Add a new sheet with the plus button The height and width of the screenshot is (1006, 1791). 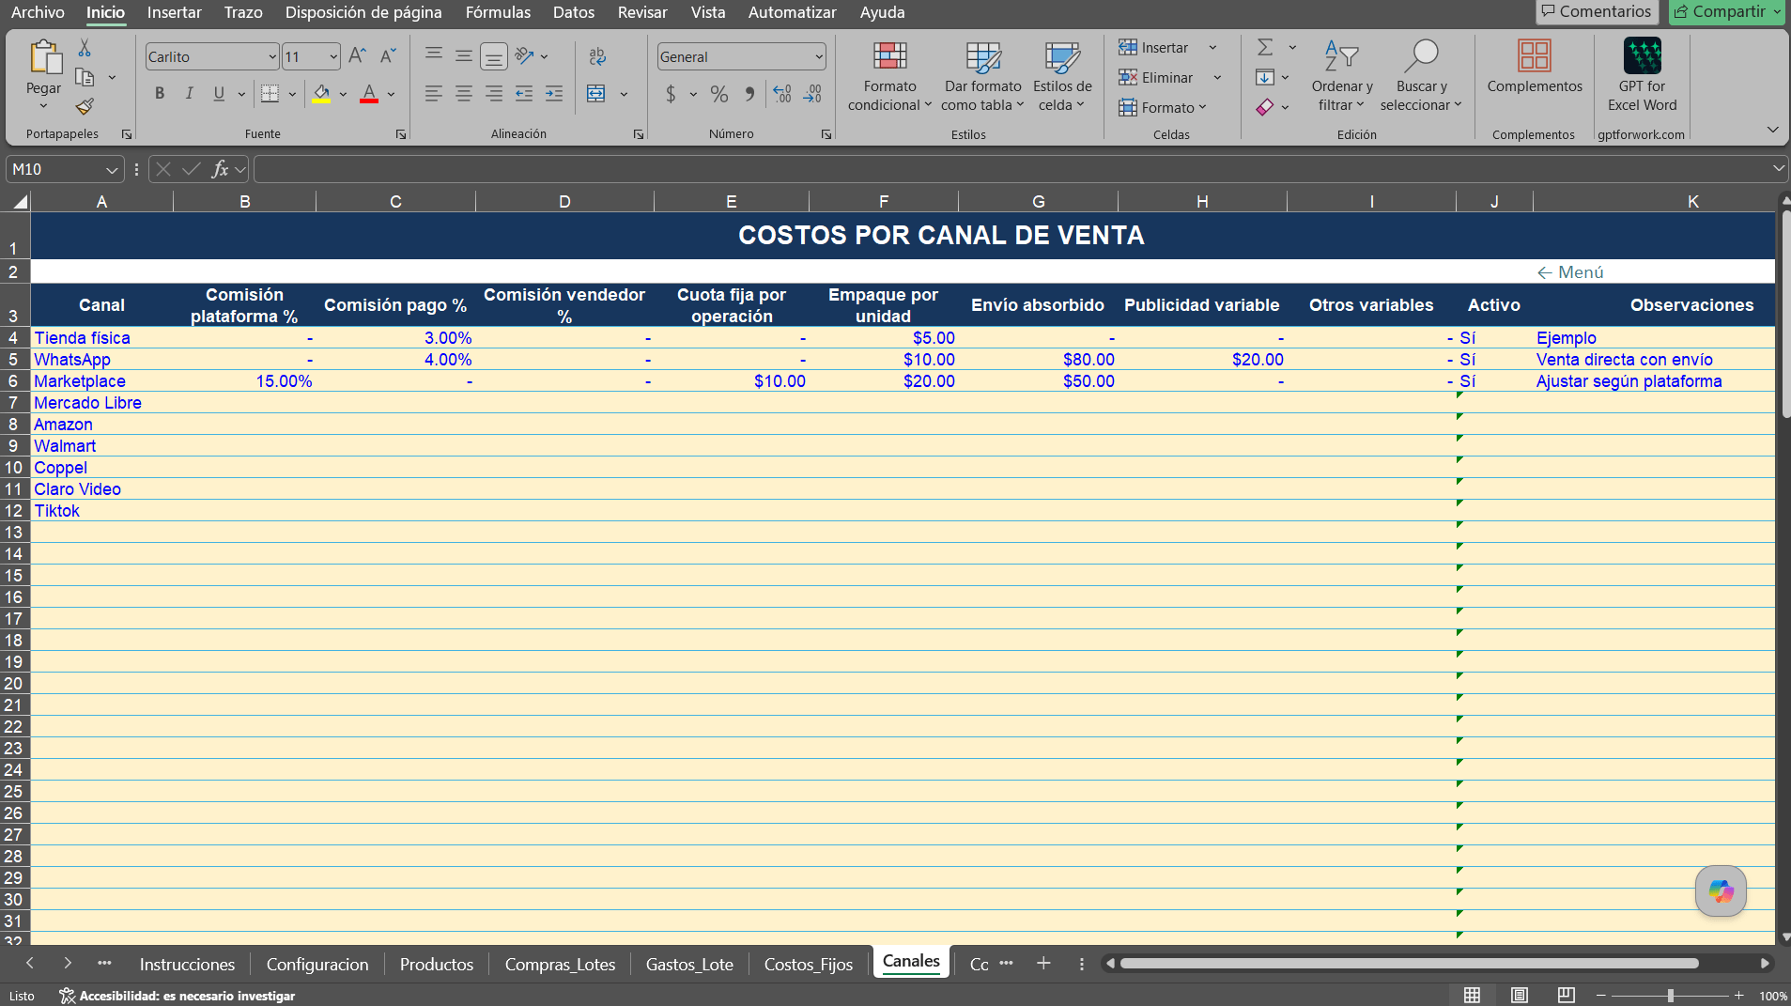click(1043, 964)
